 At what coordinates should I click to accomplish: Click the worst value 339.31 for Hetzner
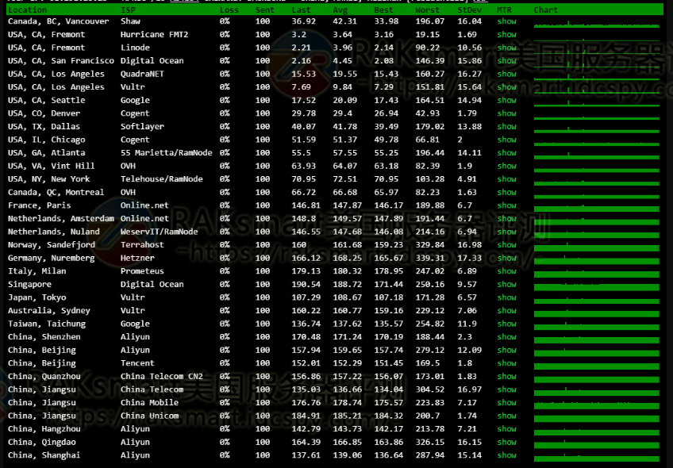tap(429, 259)
